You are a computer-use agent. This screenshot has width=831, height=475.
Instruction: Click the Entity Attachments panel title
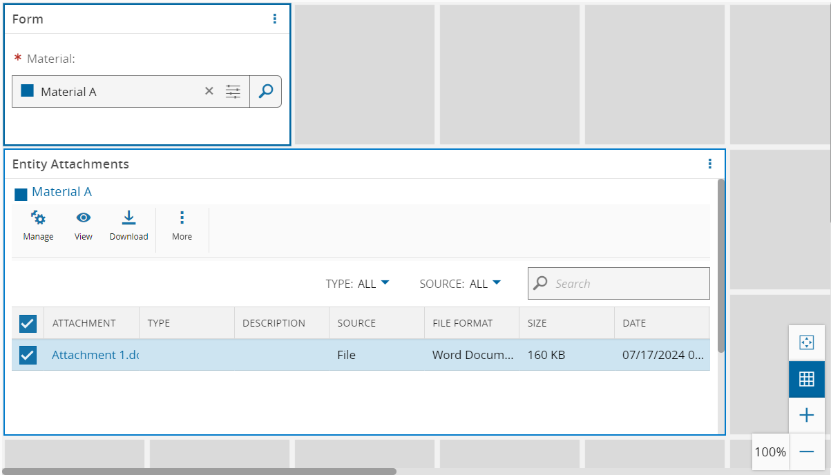point(70,164)
